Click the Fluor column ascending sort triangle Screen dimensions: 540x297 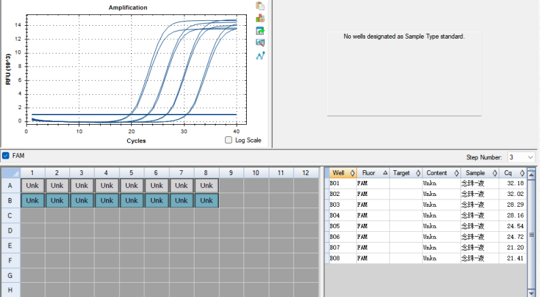point(385,173)
